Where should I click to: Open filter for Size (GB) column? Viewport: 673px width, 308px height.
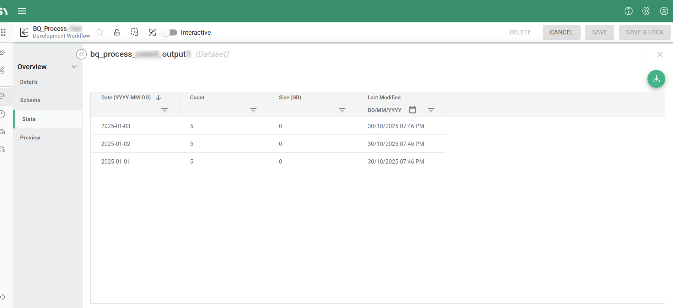click(x=342, y=110)
